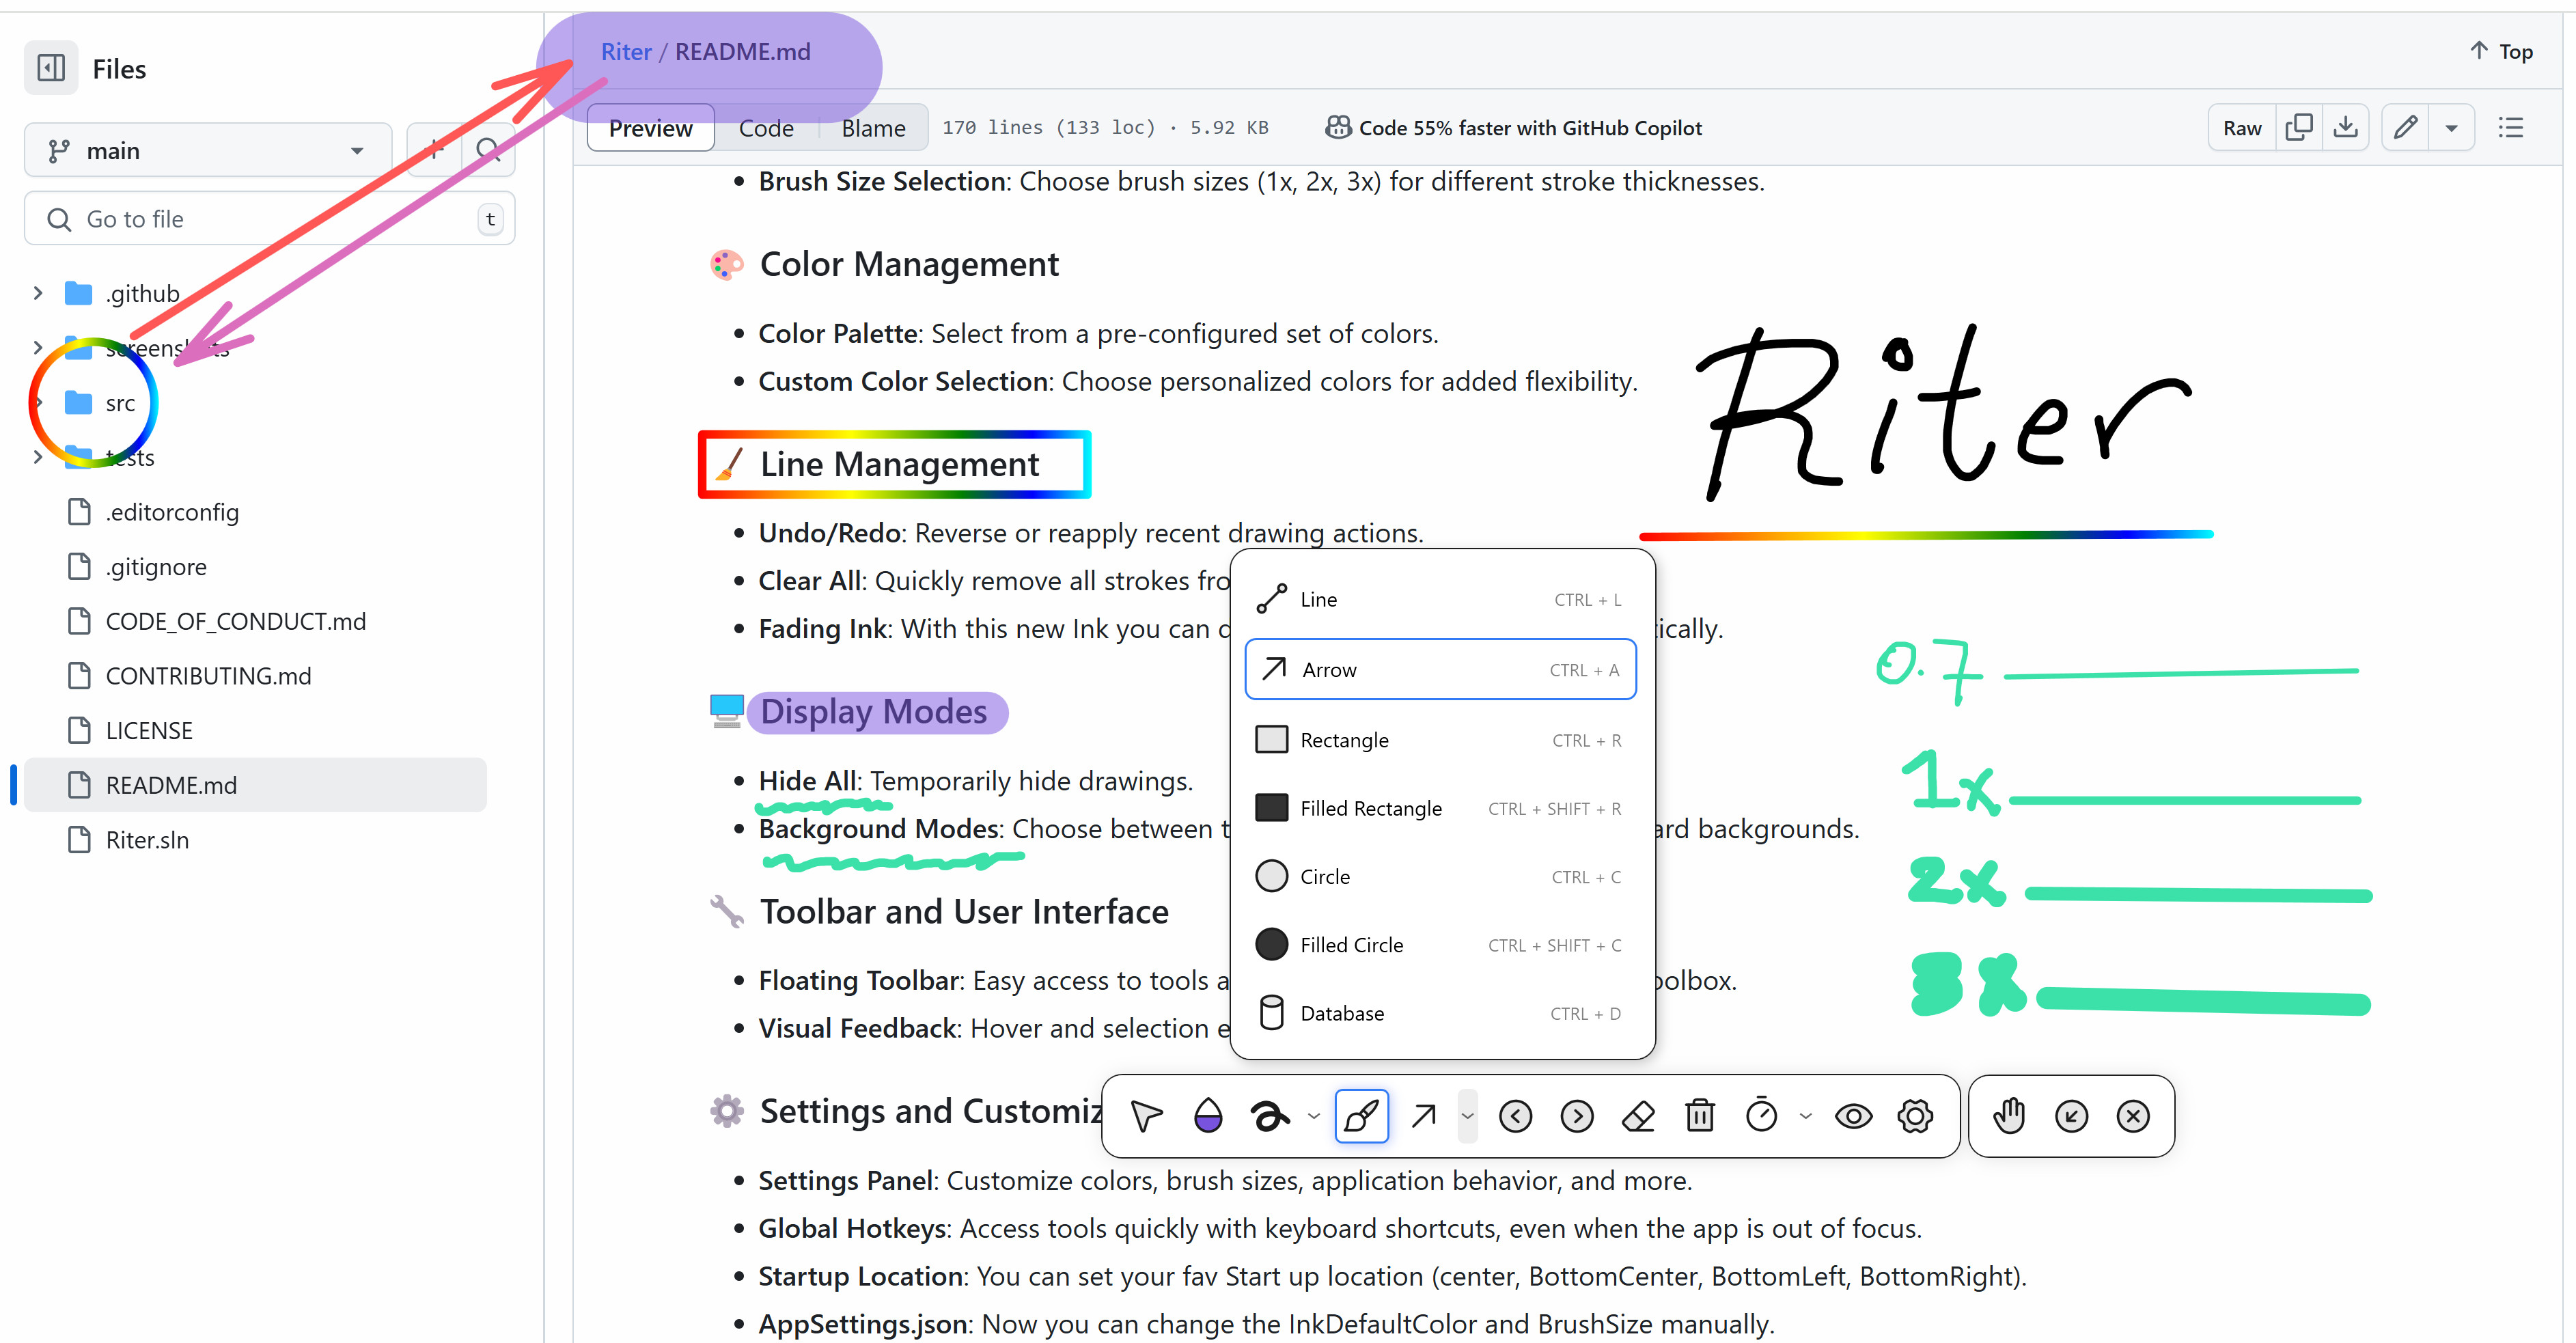Screen dimensions: 2576x1343
Task: Click the hand drag icon
Action: tap(2009, 1116)
